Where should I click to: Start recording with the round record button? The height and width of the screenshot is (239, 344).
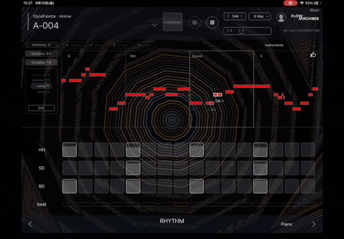[195, 23]
